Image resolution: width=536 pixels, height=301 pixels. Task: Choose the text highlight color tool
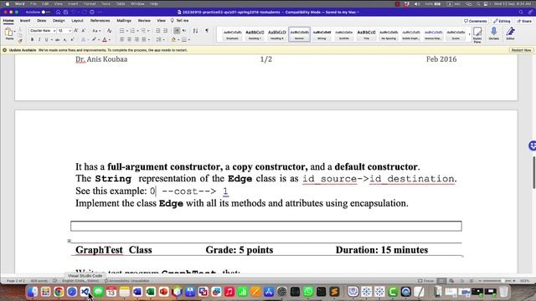tap(94, 40)
